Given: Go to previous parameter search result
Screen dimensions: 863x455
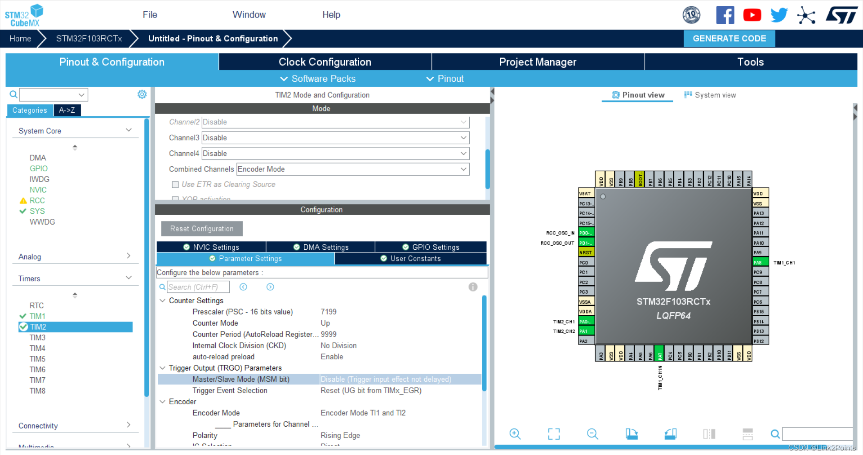Looking at the screenshot, I should [243, 287].
